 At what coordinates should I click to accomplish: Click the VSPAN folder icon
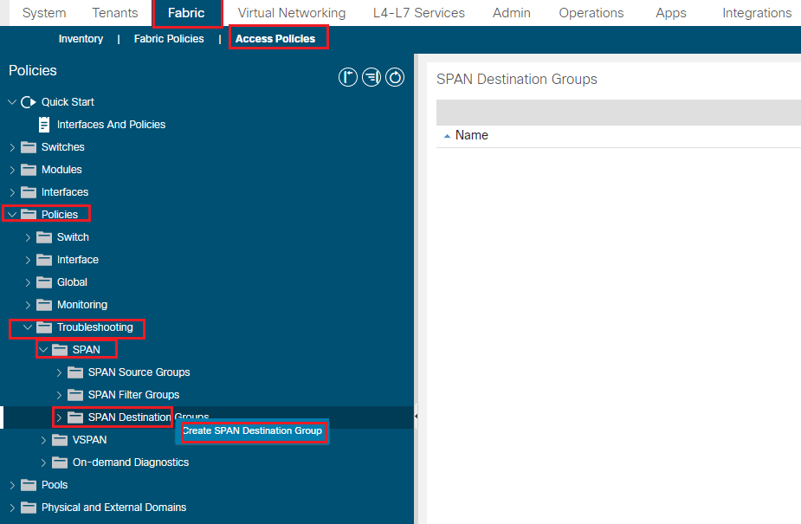click(x=60, y=439)
